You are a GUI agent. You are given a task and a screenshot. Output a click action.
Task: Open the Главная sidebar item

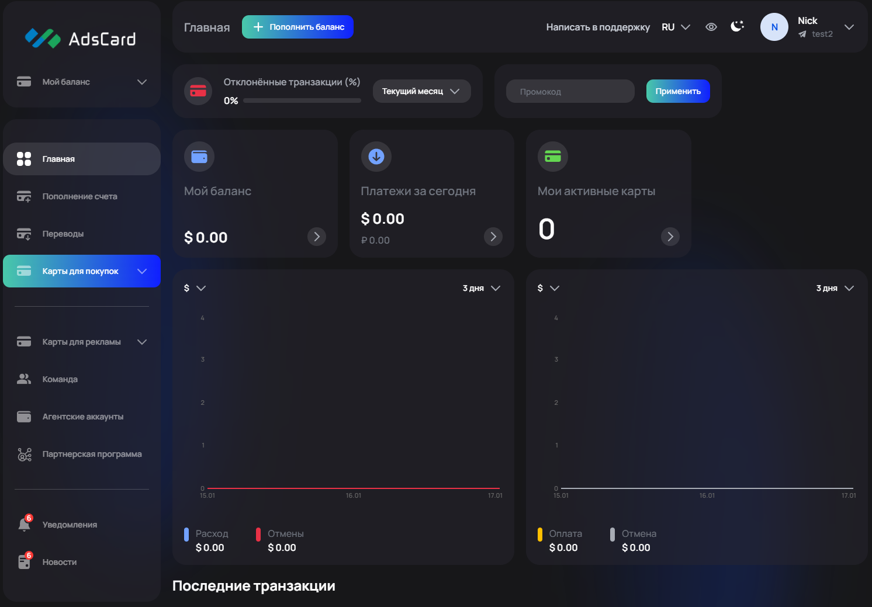(x=82, y=159)
